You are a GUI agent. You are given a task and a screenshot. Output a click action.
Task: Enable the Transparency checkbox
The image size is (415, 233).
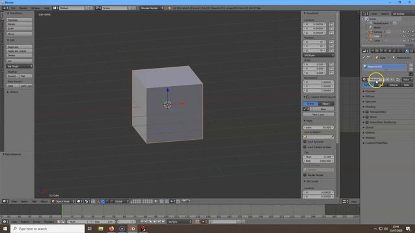point(367,112)
